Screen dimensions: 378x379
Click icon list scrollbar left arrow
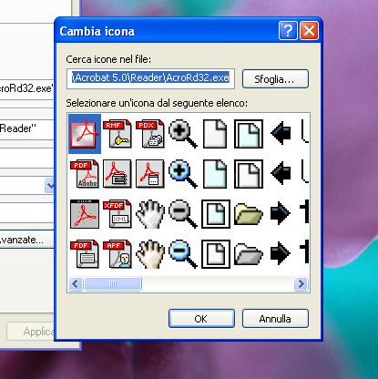pyautogui.click(x=76, y=284)
